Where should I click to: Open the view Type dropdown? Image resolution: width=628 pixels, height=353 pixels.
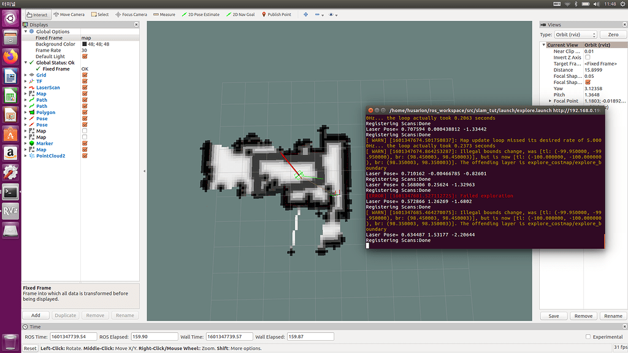[577, 35]
